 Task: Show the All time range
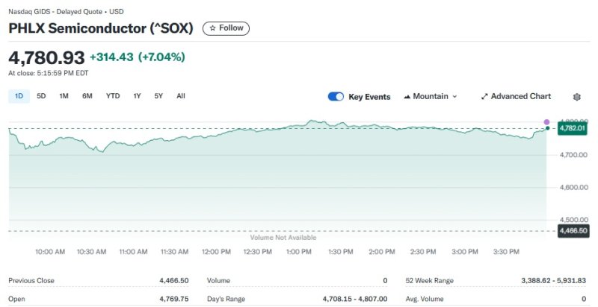tap(181, 96)
